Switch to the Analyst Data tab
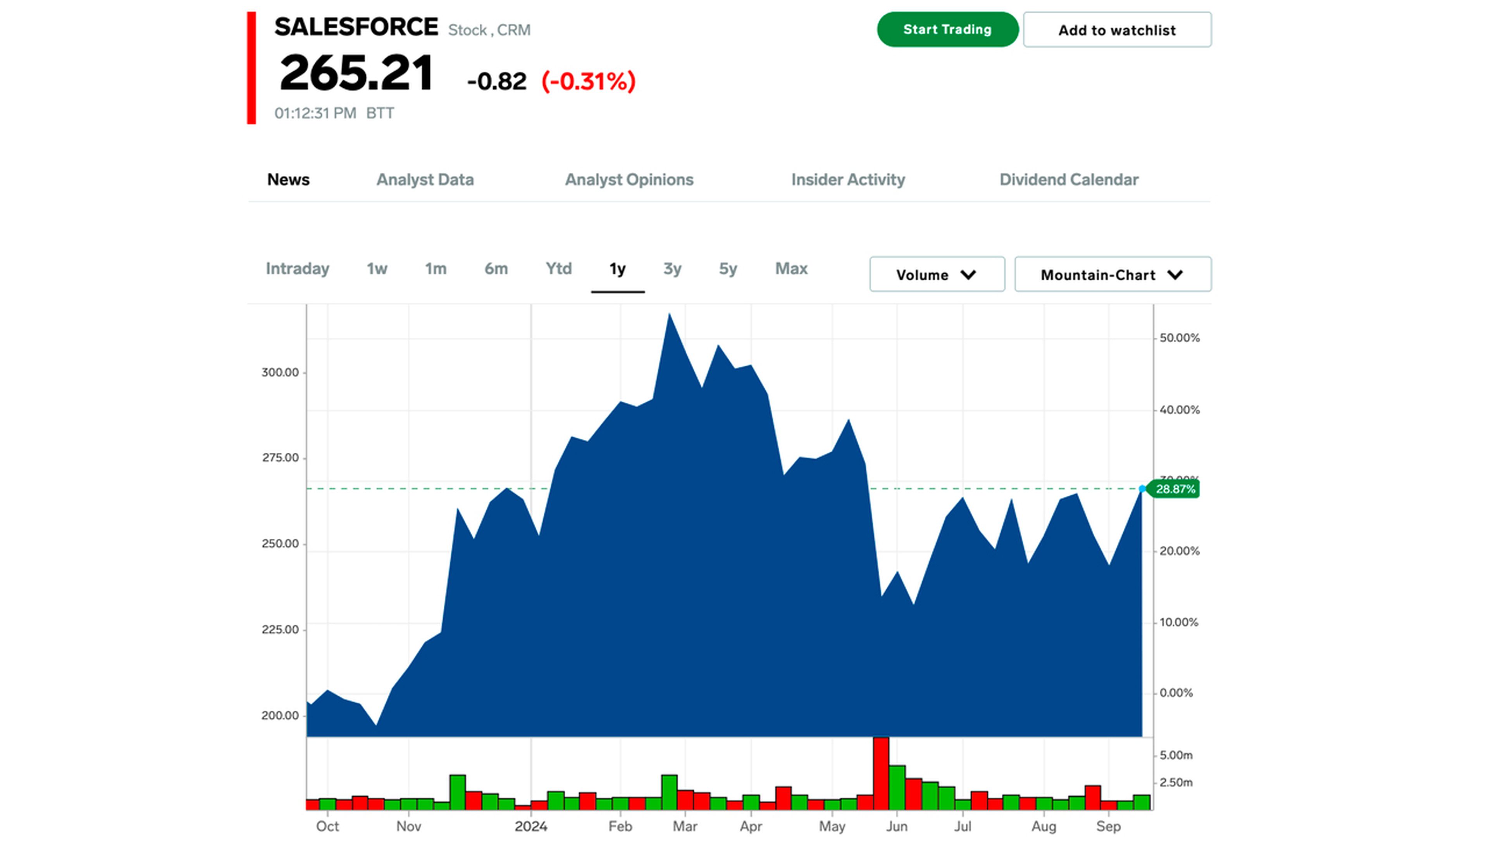The width and height of the screenshot is (1488, 847). (x=425, y=180)
